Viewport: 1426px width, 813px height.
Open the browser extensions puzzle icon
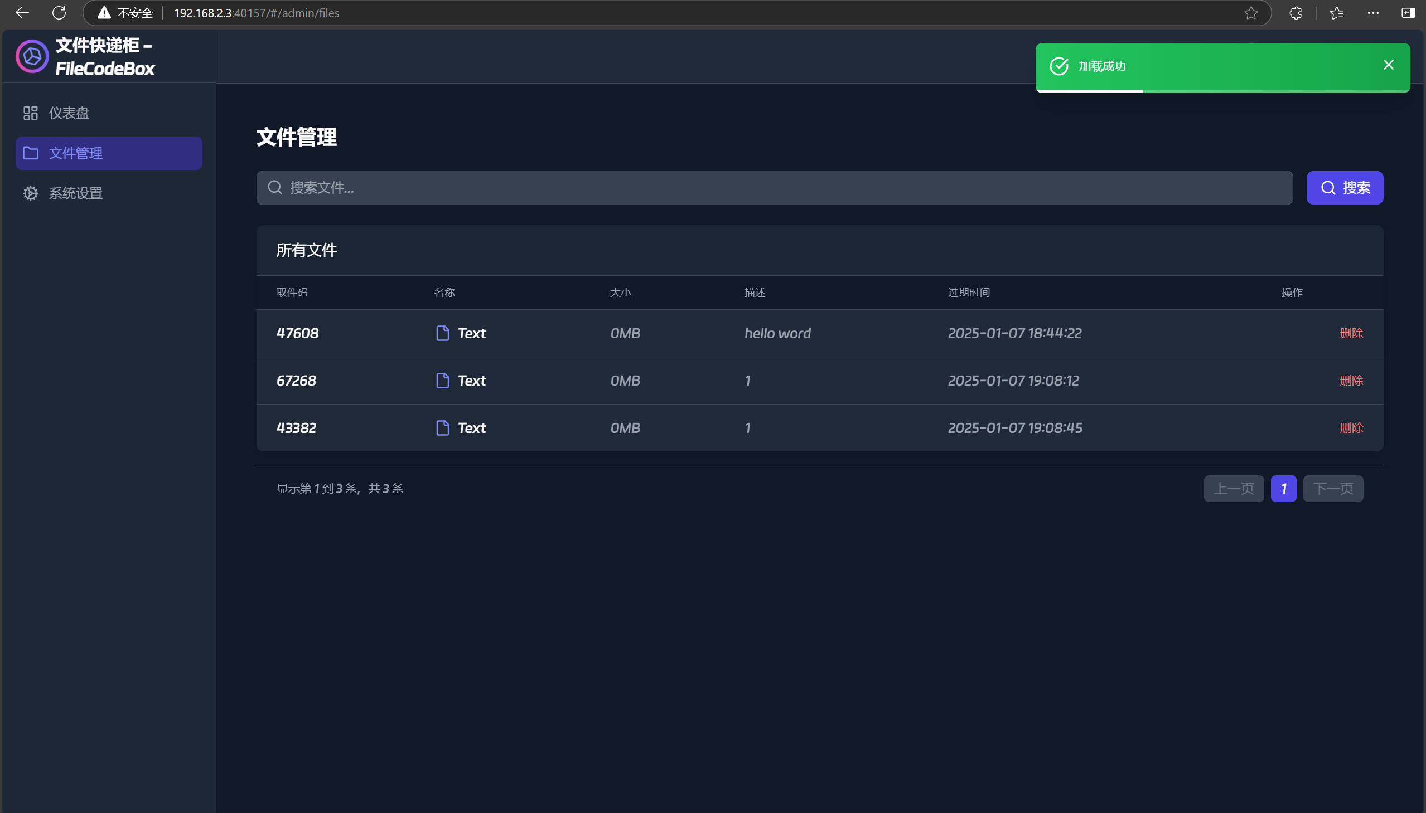pyautogui.click(x=1296, y=13)
